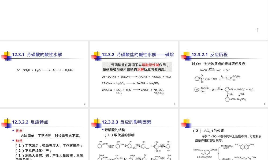Image resolution: width=268 pixels, height=160 pixels.
Task: Click the text 以 OH 为进攻质点的亲核取代反应
Action: (218, 64)
